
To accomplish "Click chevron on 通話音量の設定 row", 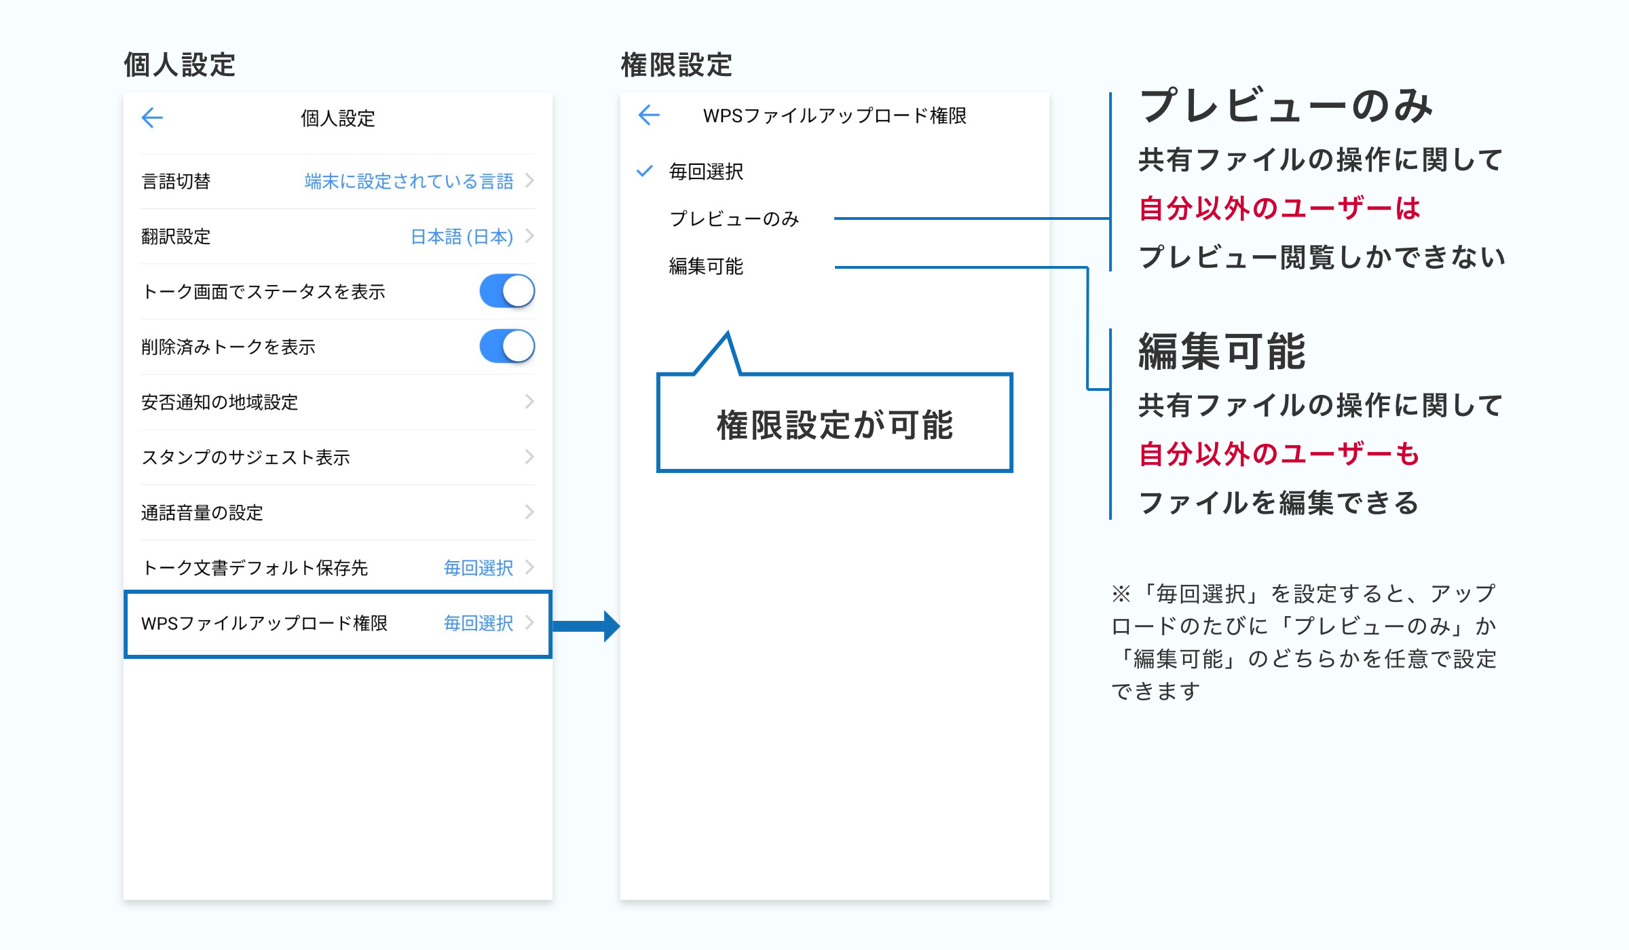I will point(529,512).
